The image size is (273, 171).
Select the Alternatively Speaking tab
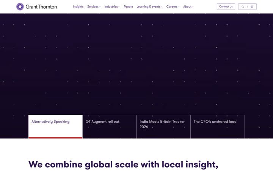click(55, 127)
